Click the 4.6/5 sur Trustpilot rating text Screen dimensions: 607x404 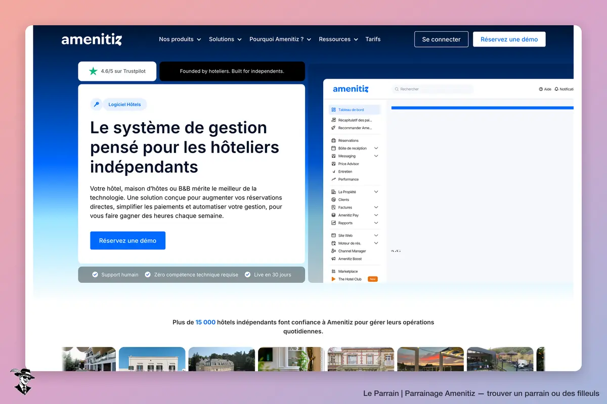click(123, 71)
